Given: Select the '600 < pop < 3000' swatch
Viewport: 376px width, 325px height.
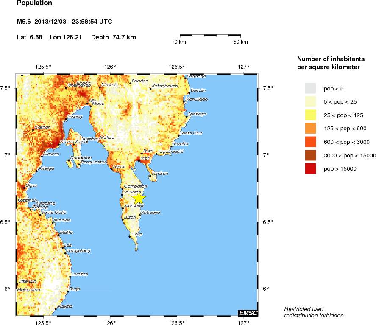Looking at the screenshot, I should [x=311, y=142].
